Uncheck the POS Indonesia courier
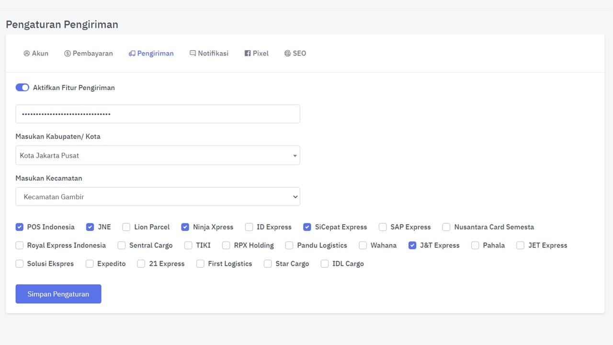613x345 pixels. [x=20, y=227]
